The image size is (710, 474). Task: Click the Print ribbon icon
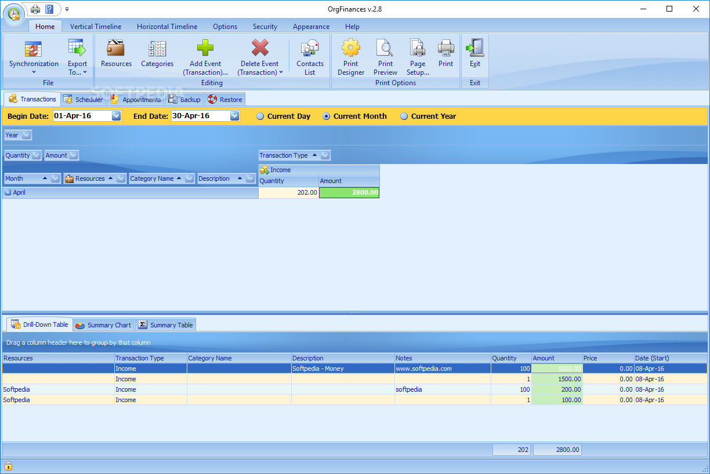click(x=446, y=54)
